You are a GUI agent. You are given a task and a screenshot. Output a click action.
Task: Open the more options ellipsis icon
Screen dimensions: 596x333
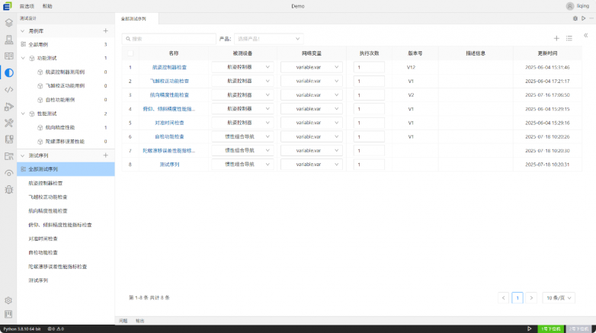[591, 18]
